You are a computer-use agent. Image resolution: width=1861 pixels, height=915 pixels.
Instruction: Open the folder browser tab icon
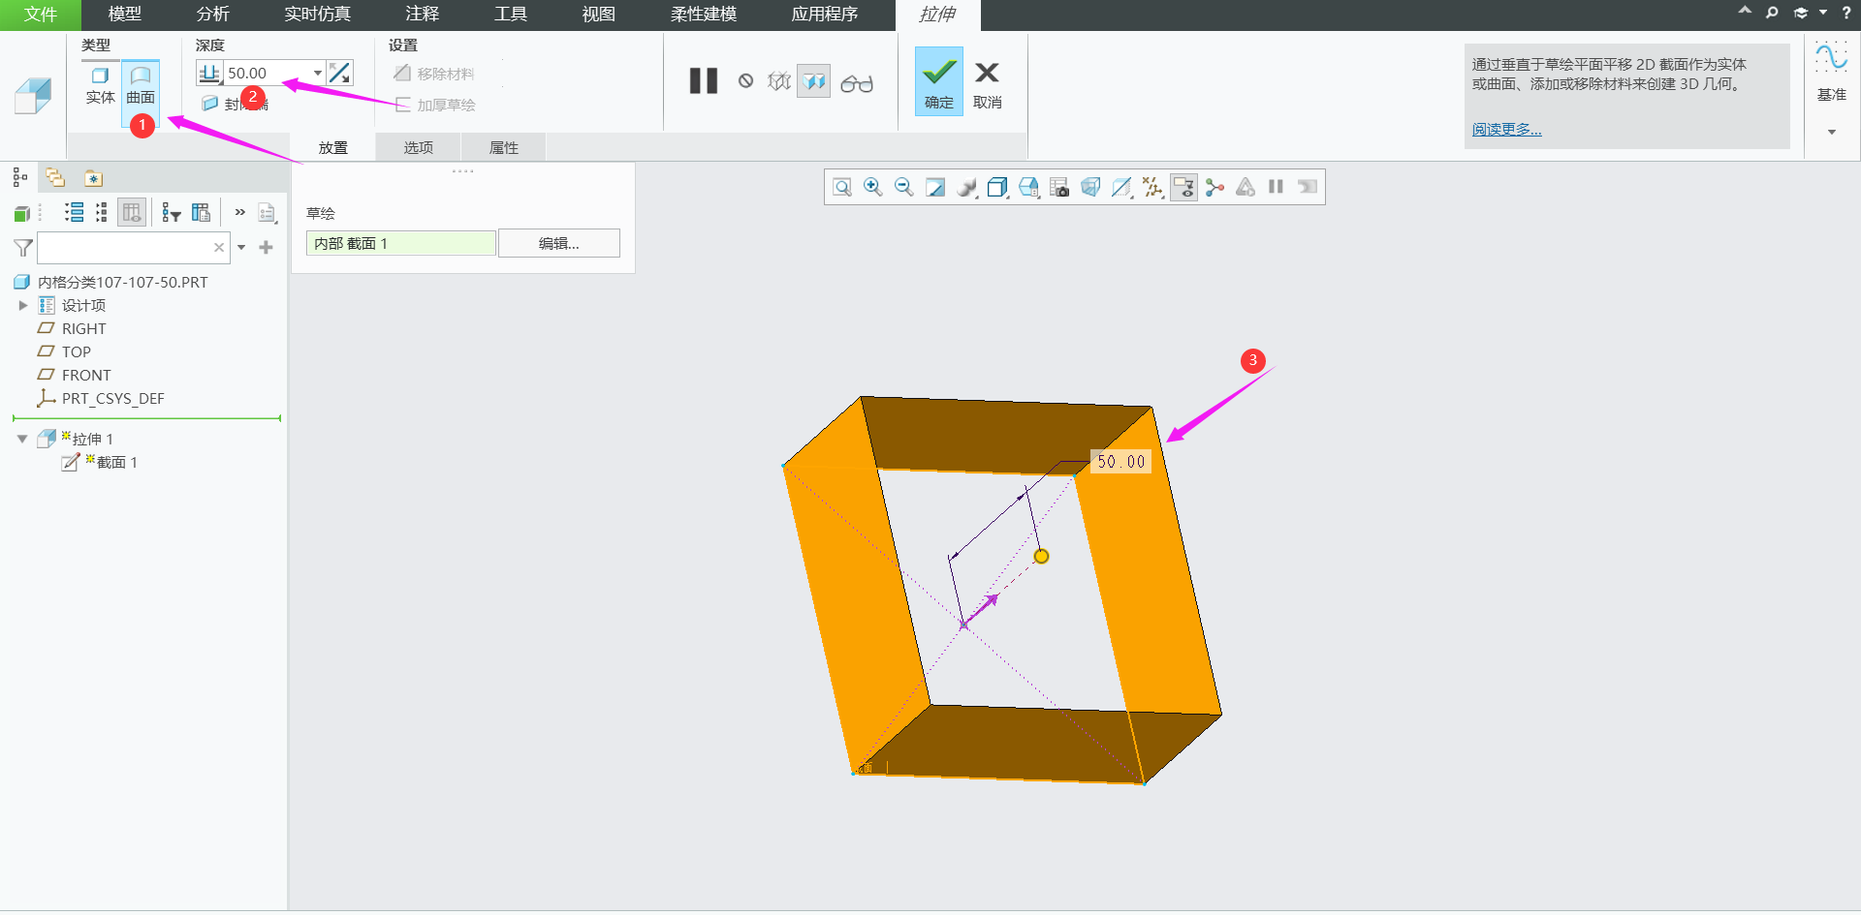93,178
